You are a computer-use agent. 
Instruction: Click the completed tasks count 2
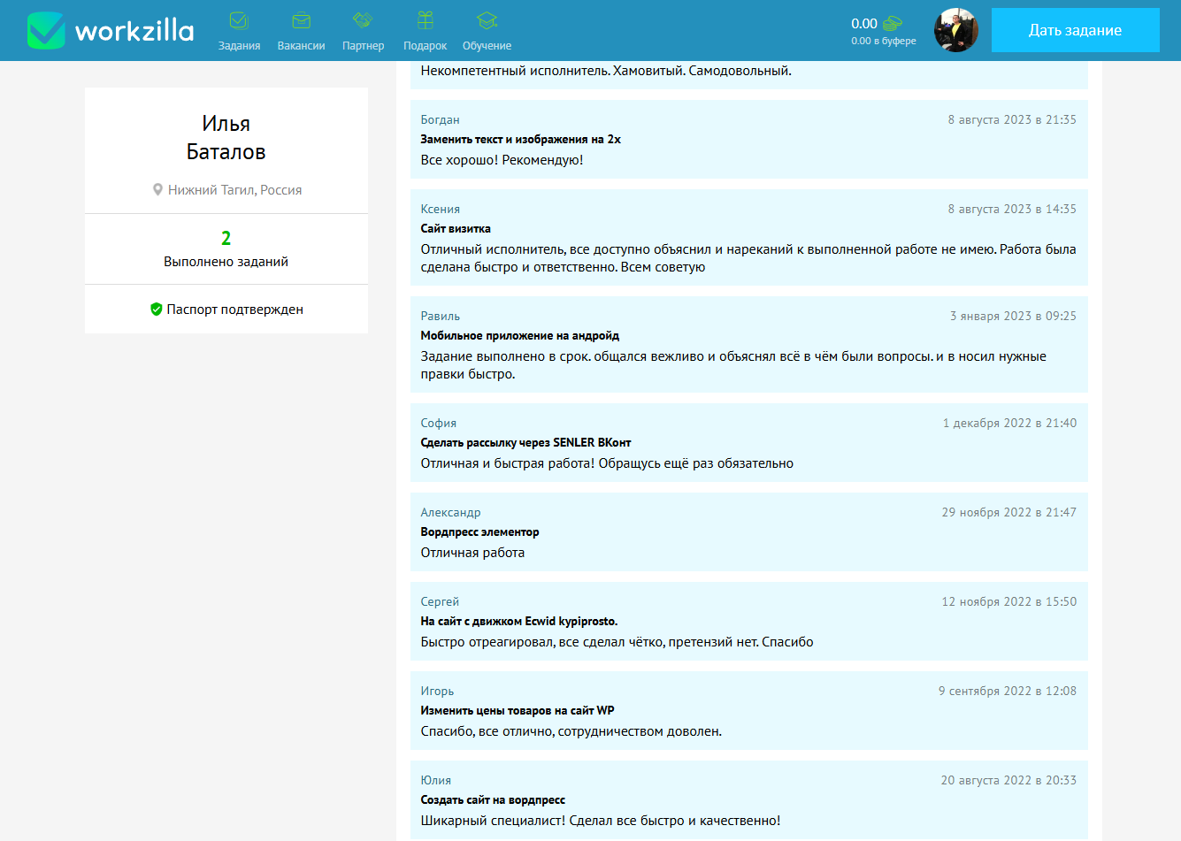pos(226,239)
